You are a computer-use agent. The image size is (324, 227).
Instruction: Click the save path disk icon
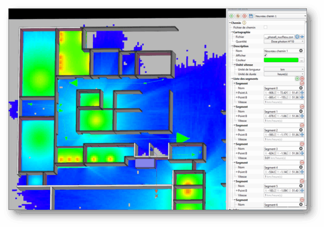tap(250, 16)
